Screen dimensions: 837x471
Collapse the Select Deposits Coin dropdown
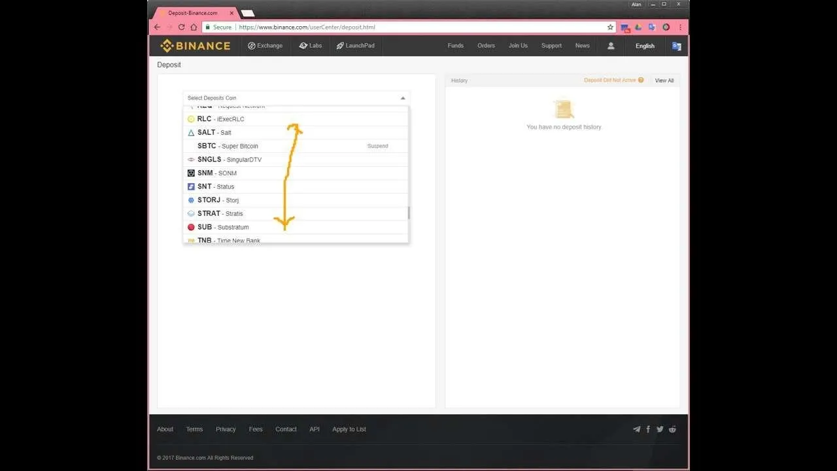403,98
